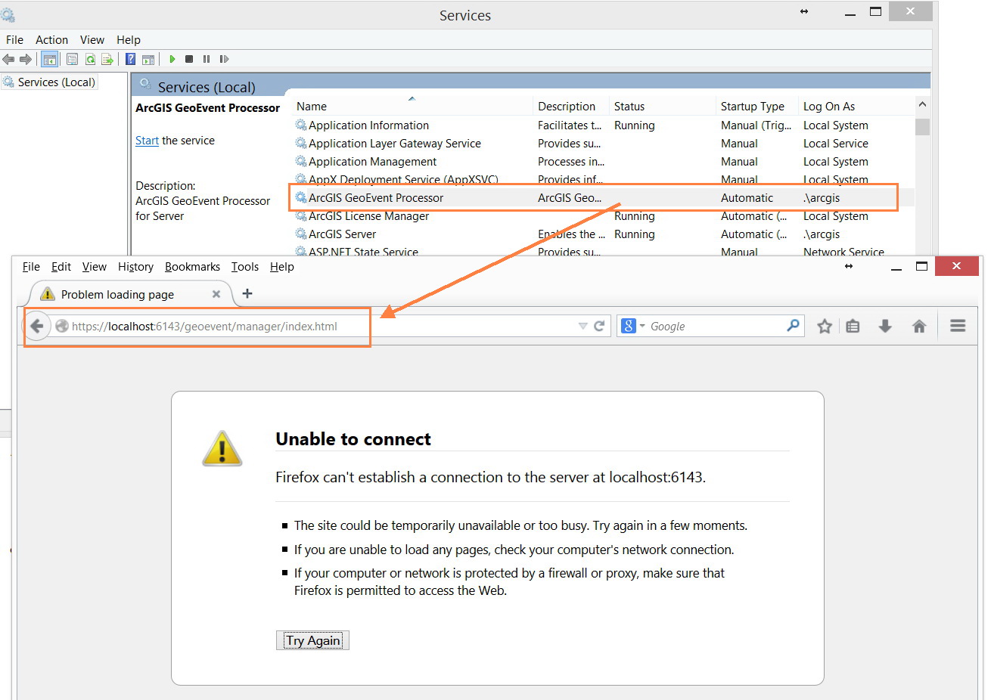Screen dimensions: 991x700
Task: Select the Application Information service row
Action: click(603, 125)
